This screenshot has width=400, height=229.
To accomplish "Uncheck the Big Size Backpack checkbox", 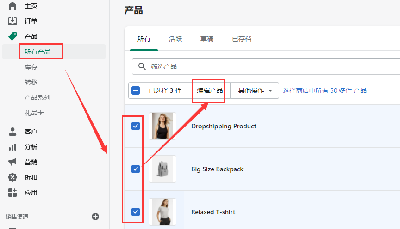I will click(x=136, y=169).
